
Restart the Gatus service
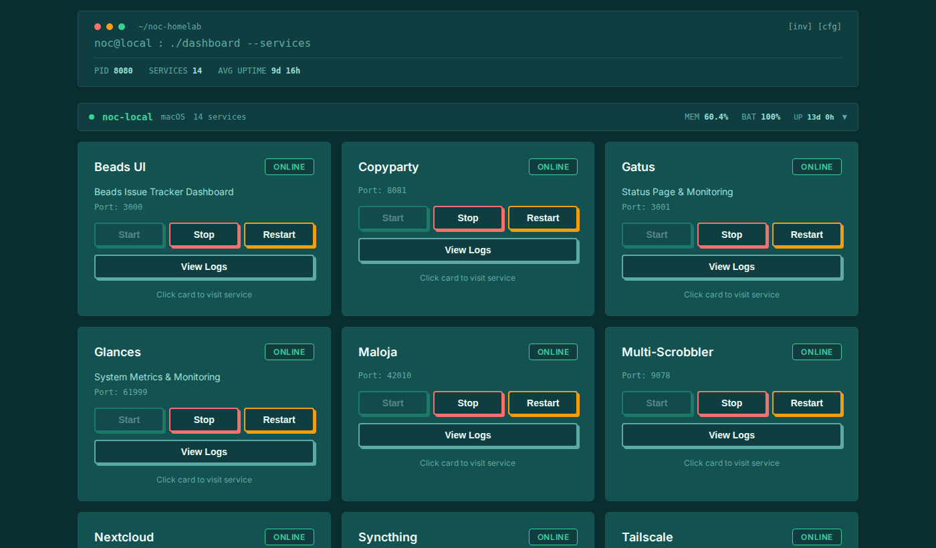click(x=807, y=235)
